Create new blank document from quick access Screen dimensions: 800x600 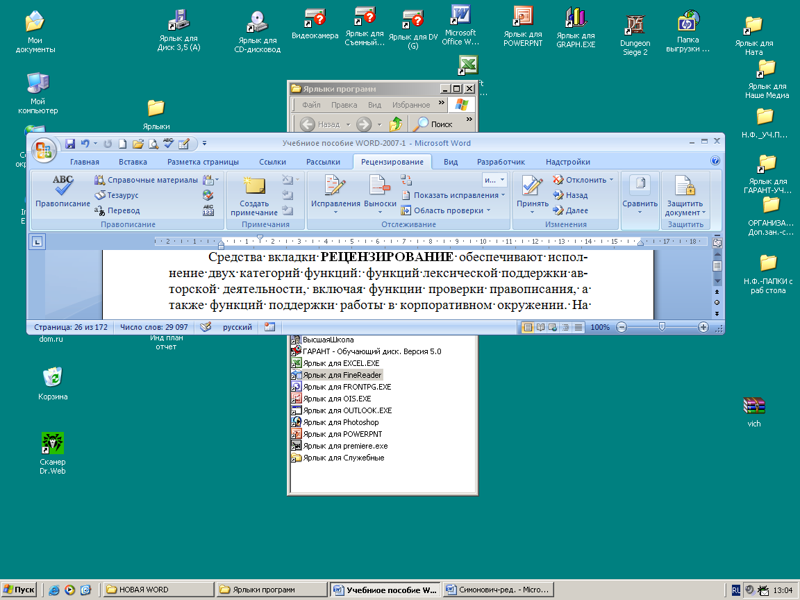(122, 144)
